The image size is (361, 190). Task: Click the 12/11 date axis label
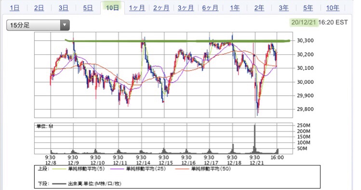(120, 163)
